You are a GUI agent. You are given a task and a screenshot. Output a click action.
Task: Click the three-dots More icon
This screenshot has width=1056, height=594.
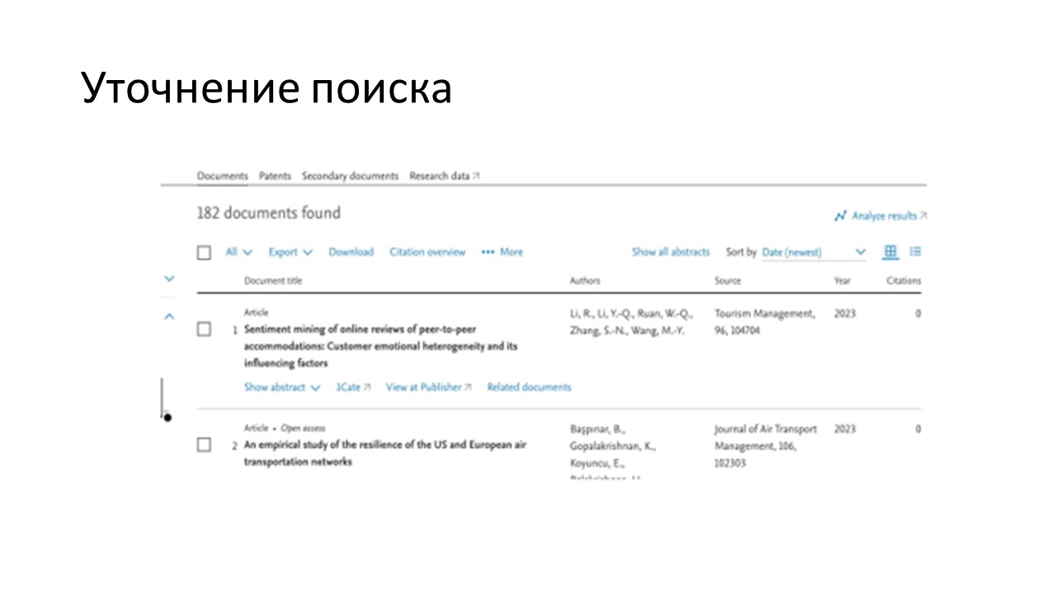coord(488,252)
